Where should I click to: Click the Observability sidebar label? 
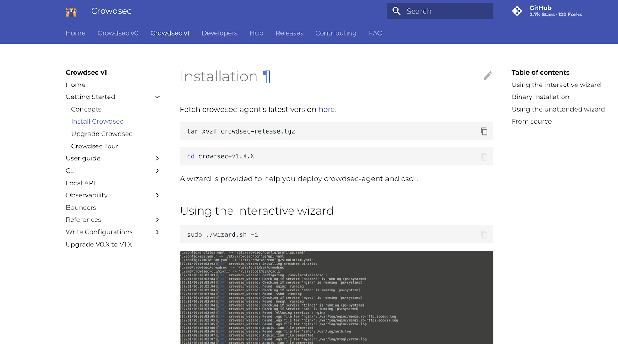pyautogui.click(x=87, y=195)
